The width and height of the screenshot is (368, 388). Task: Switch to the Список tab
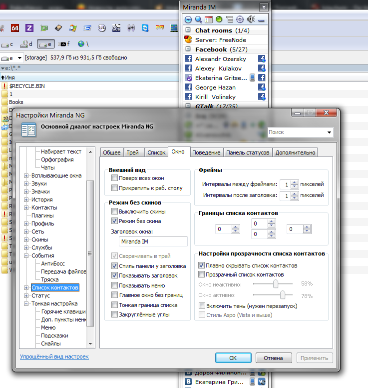point(156,152)
